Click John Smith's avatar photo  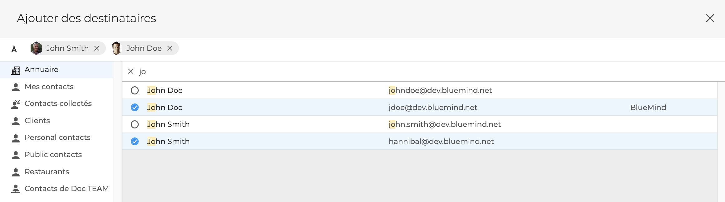36,48
